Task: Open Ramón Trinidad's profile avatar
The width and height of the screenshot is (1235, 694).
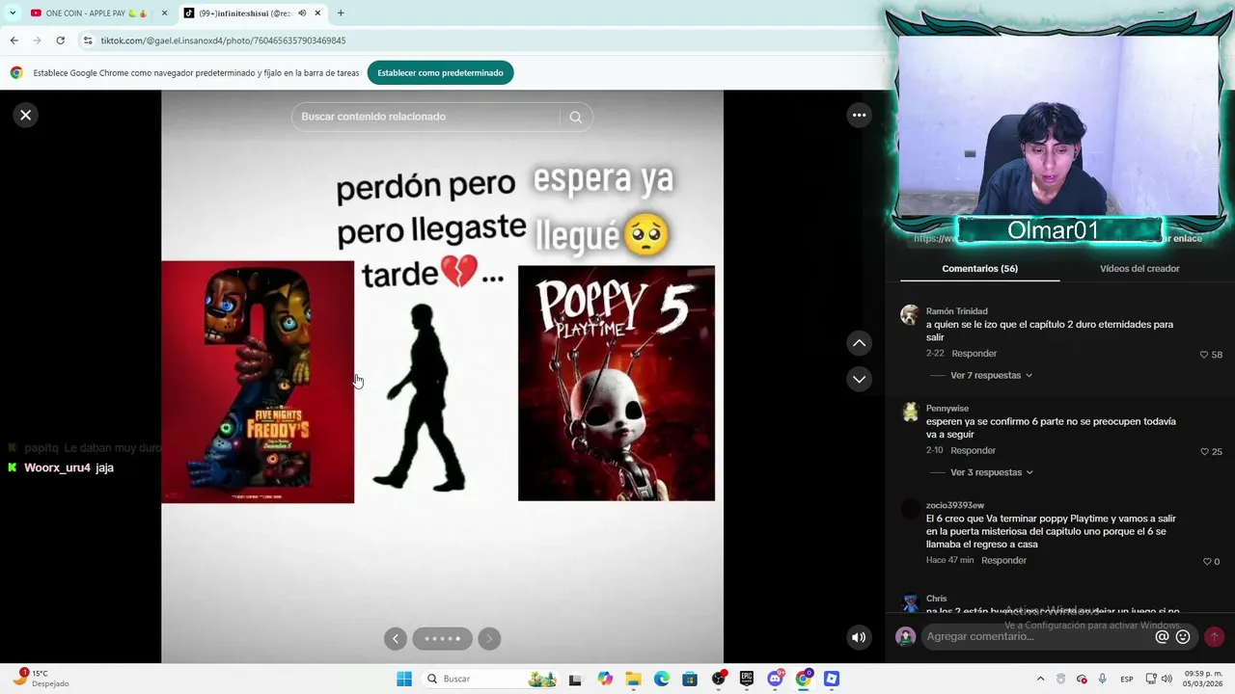Action: [910, 315]
